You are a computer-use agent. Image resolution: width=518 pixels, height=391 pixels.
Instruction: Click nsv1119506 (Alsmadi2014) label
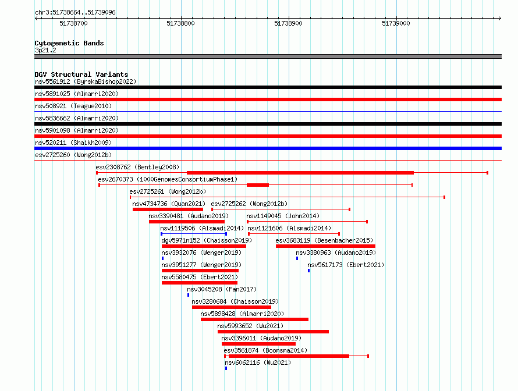[202, 228]
